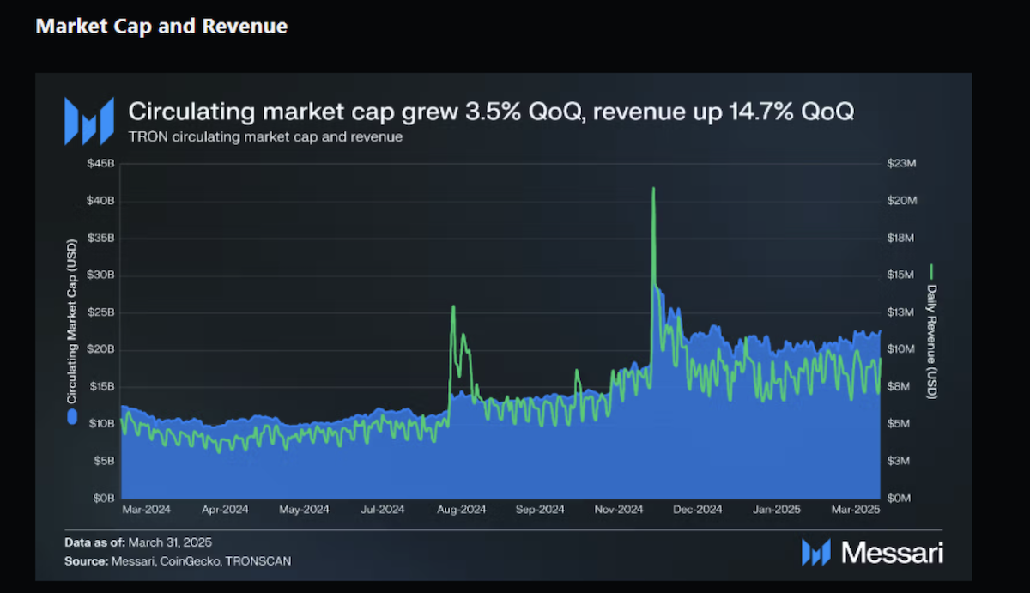Click the Messari wordmark text
1030x593 pixels.
coord(892,554)
